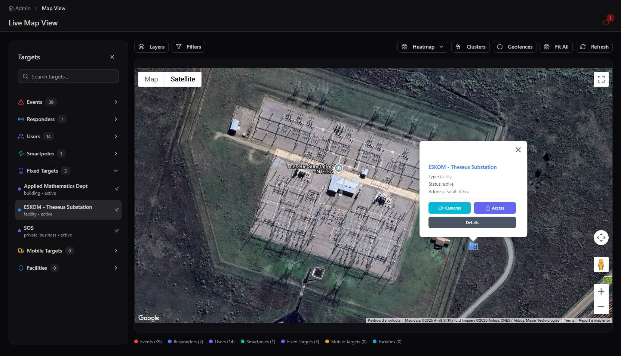
Task: Toggle fullscreen map view
Action: pyautogui.click(x=601, y=79)
